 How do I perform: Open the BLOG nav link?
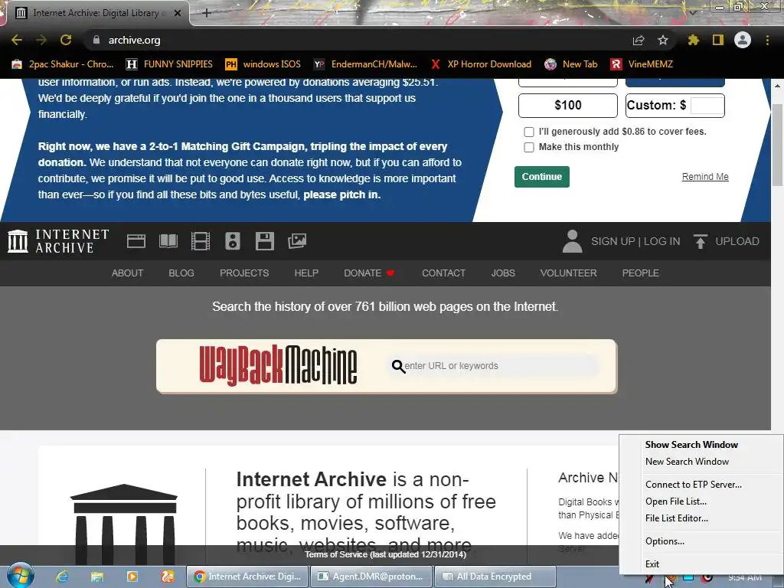point(181,273)
